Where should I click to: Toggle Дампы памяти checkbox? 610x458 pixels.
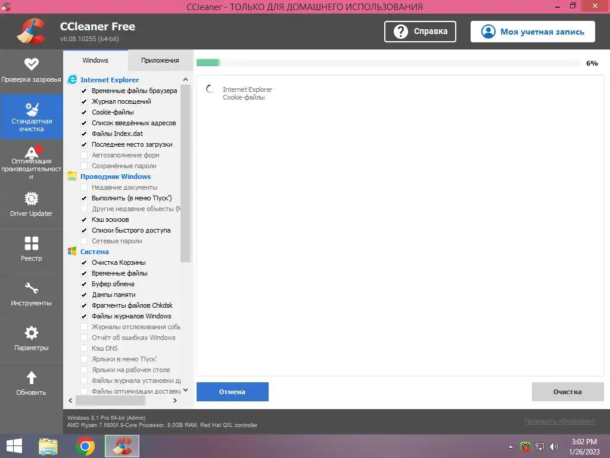click(84, 295)
